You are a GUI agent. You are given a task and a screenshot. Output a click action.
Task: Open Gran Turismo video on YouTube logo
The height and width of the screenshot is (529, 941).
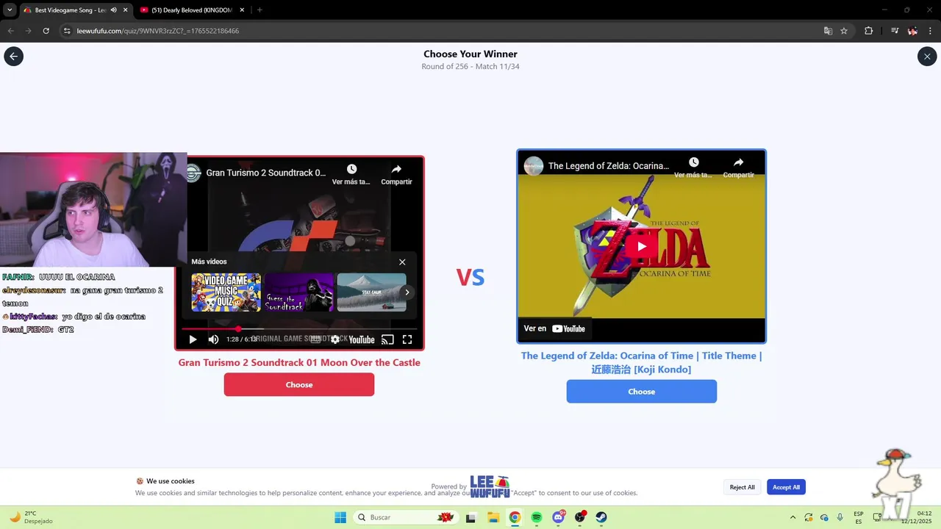click(361, 339)
